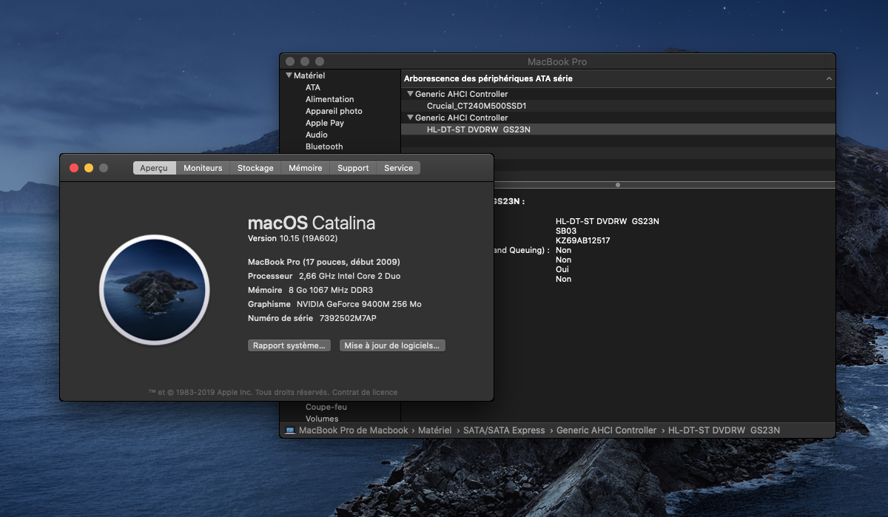Click processor value '2,66 GHz Intel Core 2 Duo'
The height and width of the screenshot is (517, 888).
(350, 276)
